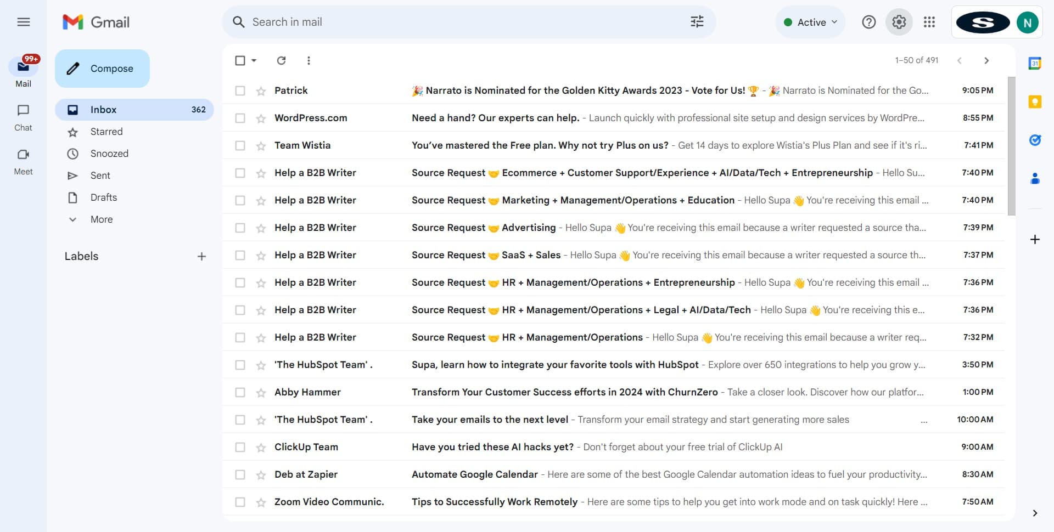Expand the More folders section
Viewport: 1054px width, 532px height.
click(x=102, y=219)
